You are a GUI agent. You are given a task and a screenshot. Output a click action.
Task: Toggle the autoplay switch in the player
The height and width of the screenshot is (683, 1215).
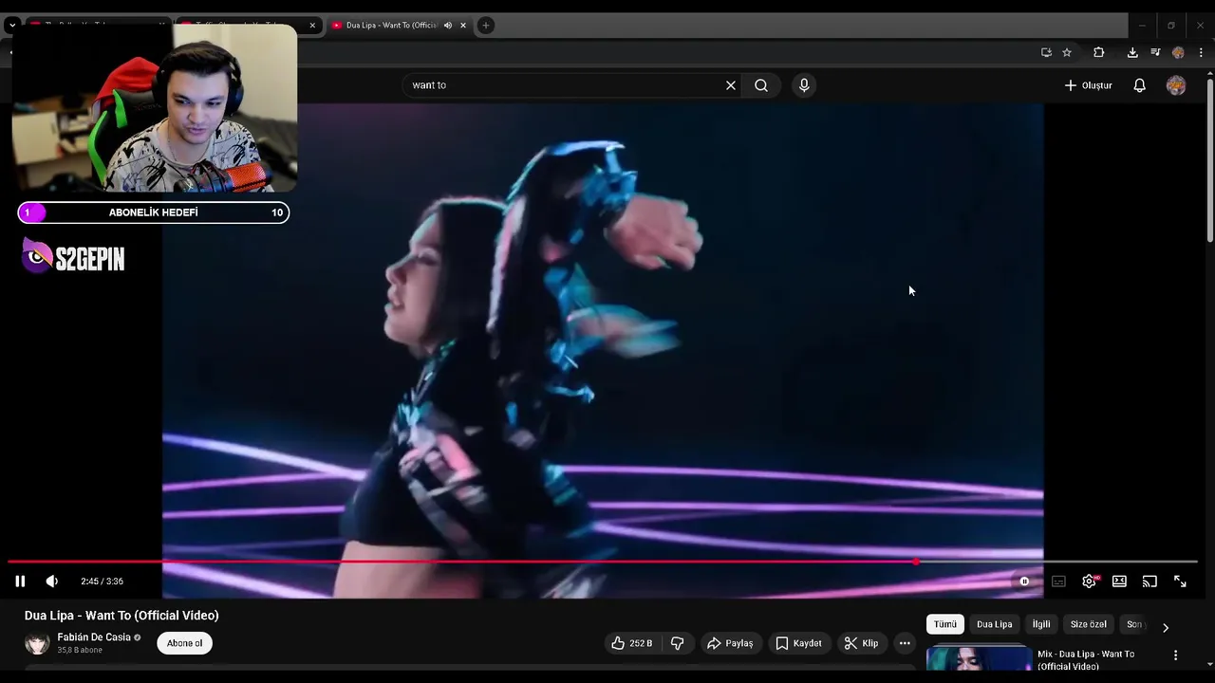click(x=1024, y=581)
